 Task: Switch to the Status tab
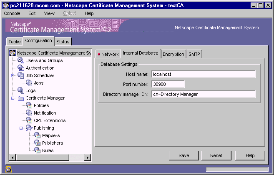[x=63, y=42]
